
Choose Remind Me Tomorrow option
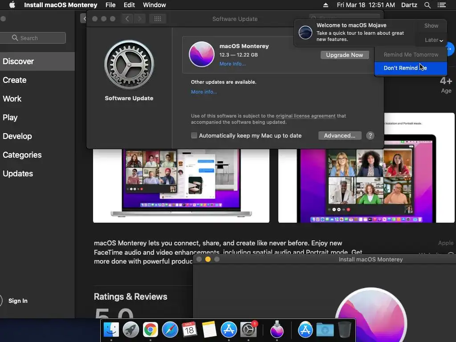coord(411,55)
